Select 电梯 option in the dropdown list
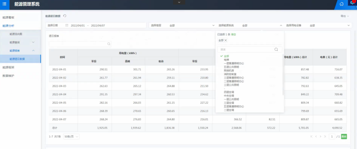The height and width of the screenshot is (149, 357). 226,60
